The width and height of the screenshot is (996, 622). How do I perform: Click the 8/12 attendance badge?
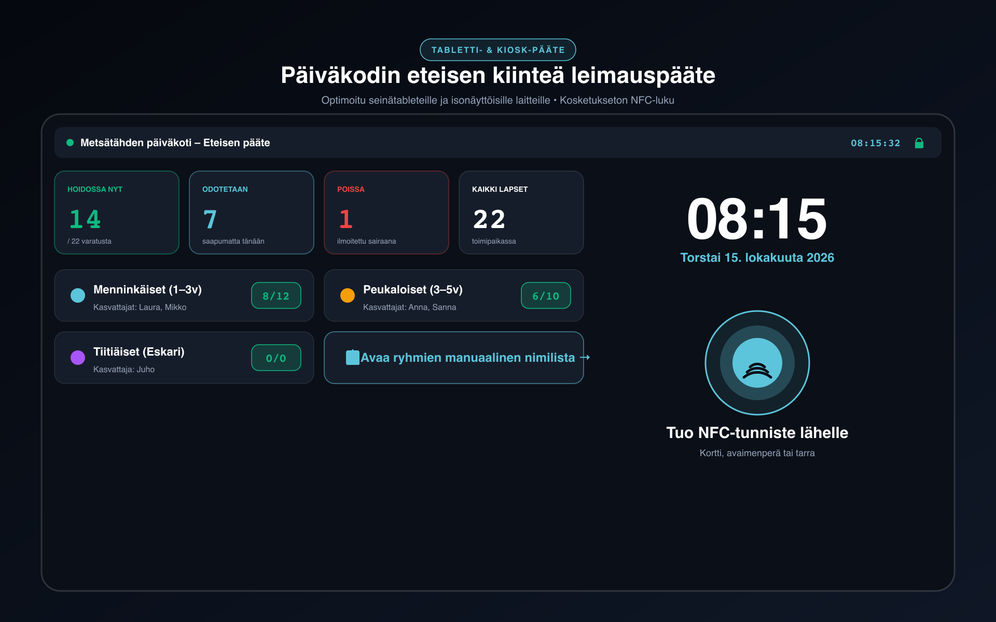276,295
